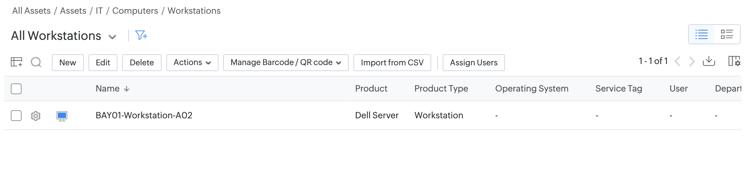The image size is (748, 177).
Task: Switch to detailed card view icon
Action: tap(727, 34)
